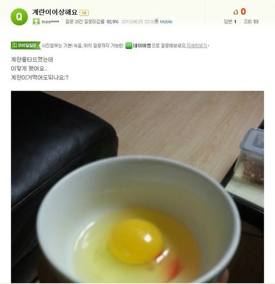Click the red recommendation count 0
This screenshot has height=284, width=275.
click(243, 11)
